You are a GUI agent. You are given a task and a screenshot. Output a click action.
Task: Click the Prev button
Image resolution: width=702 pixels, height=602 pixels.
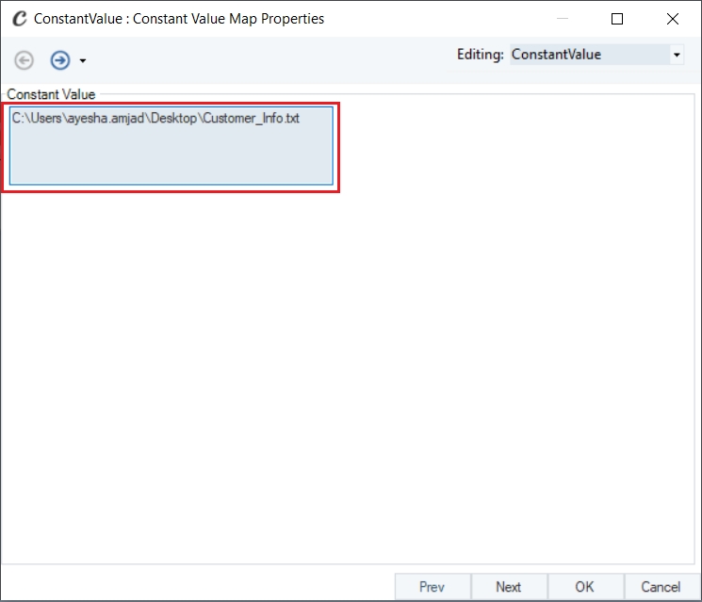[x=432, y=586]
